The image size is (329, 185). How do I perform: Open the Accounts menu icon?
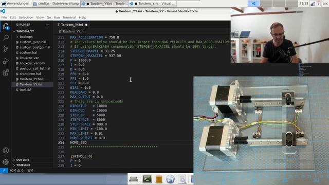pyautogui.click(x=6, y=151)
